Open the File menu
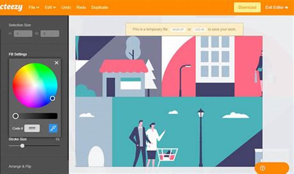The height and width of the screenshot is (174, 294). coord(33,7)
